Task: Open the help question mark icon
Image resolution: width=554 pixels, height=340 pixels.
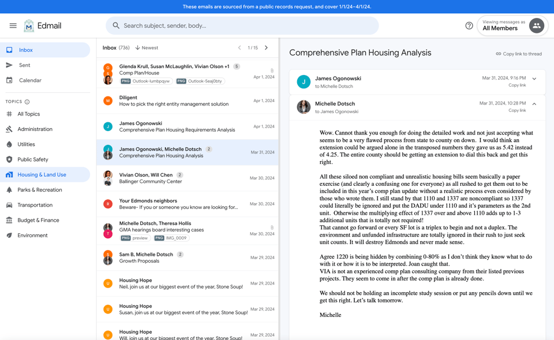Action: [469, 25]
